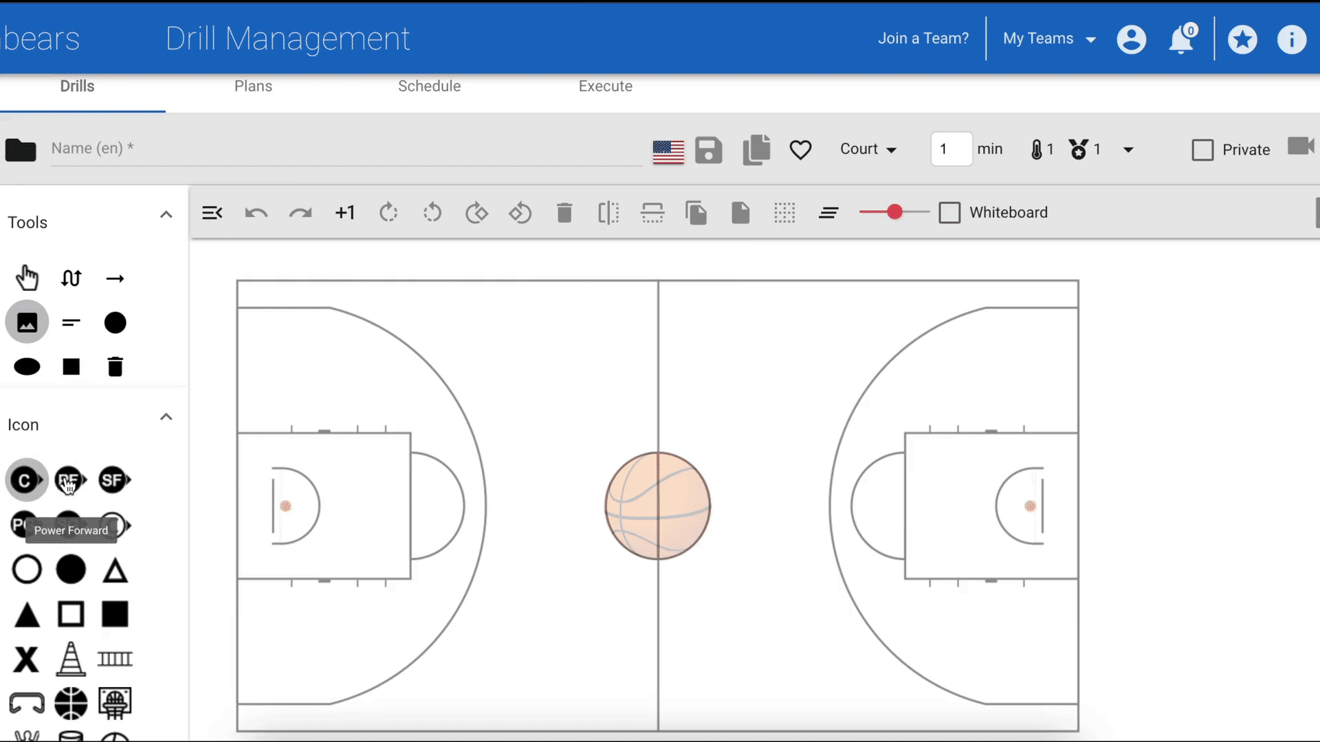Open the Schedule tab
The image size is (1320, 742).
[429, 87]
